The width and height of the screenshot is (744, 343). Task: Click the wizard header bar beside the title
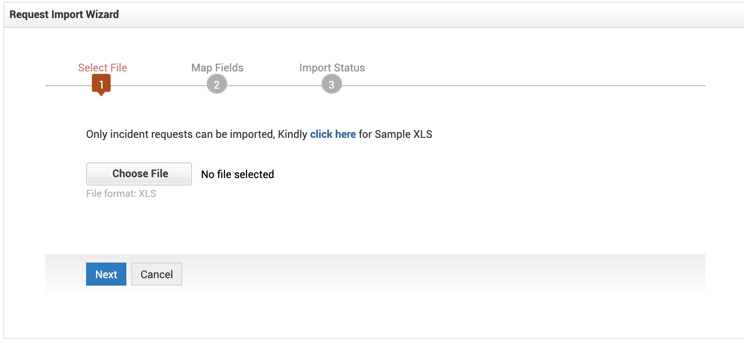coord(410,15)
